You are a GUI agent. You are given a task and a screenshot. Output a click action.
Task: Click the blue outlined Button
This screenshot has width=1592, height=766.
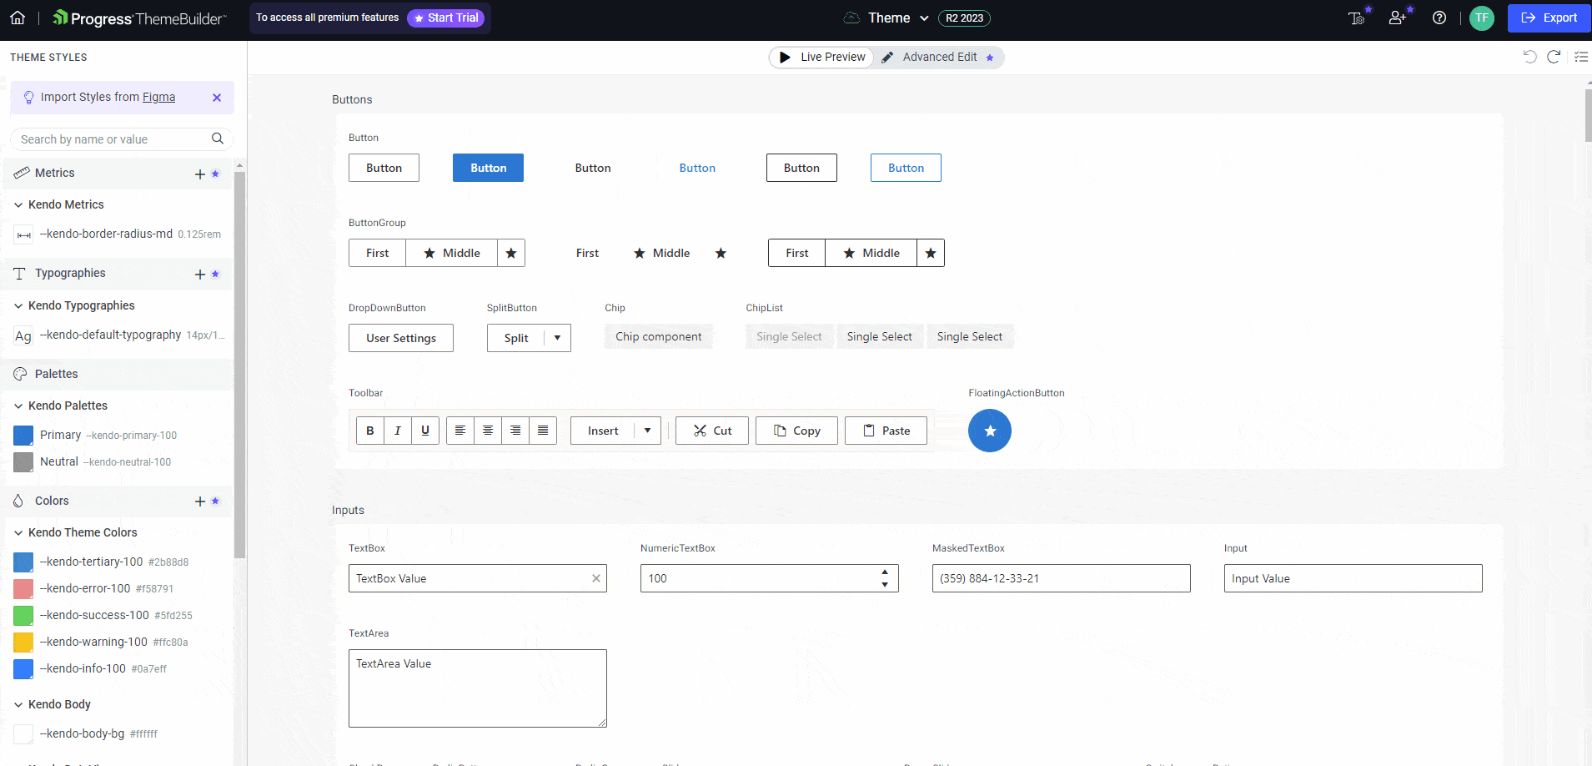point(906,168)
